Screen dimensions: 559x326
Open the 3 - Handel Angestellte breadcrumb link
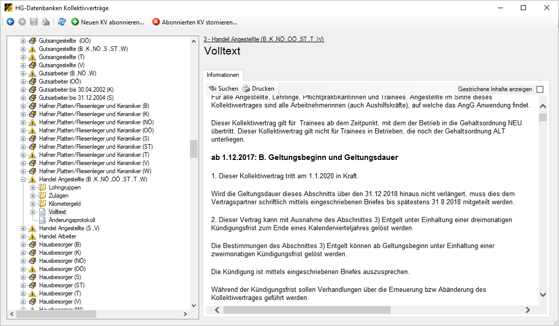point(263,39)
